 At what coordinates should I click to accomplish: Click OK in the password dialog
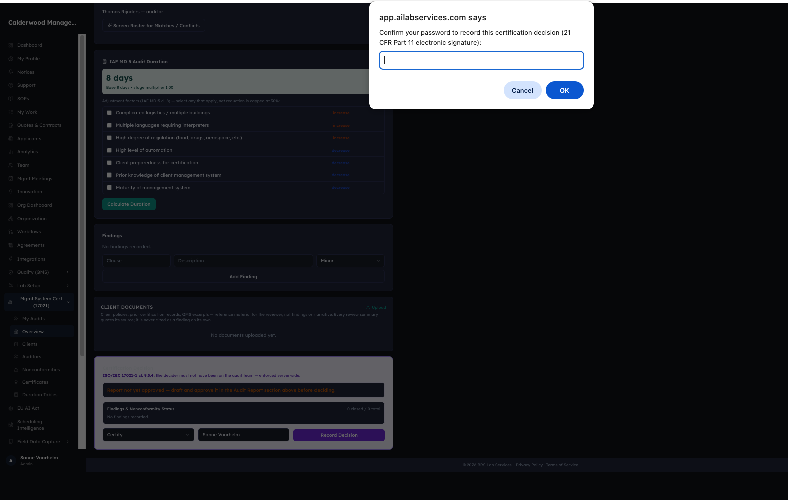pos(564,90)
